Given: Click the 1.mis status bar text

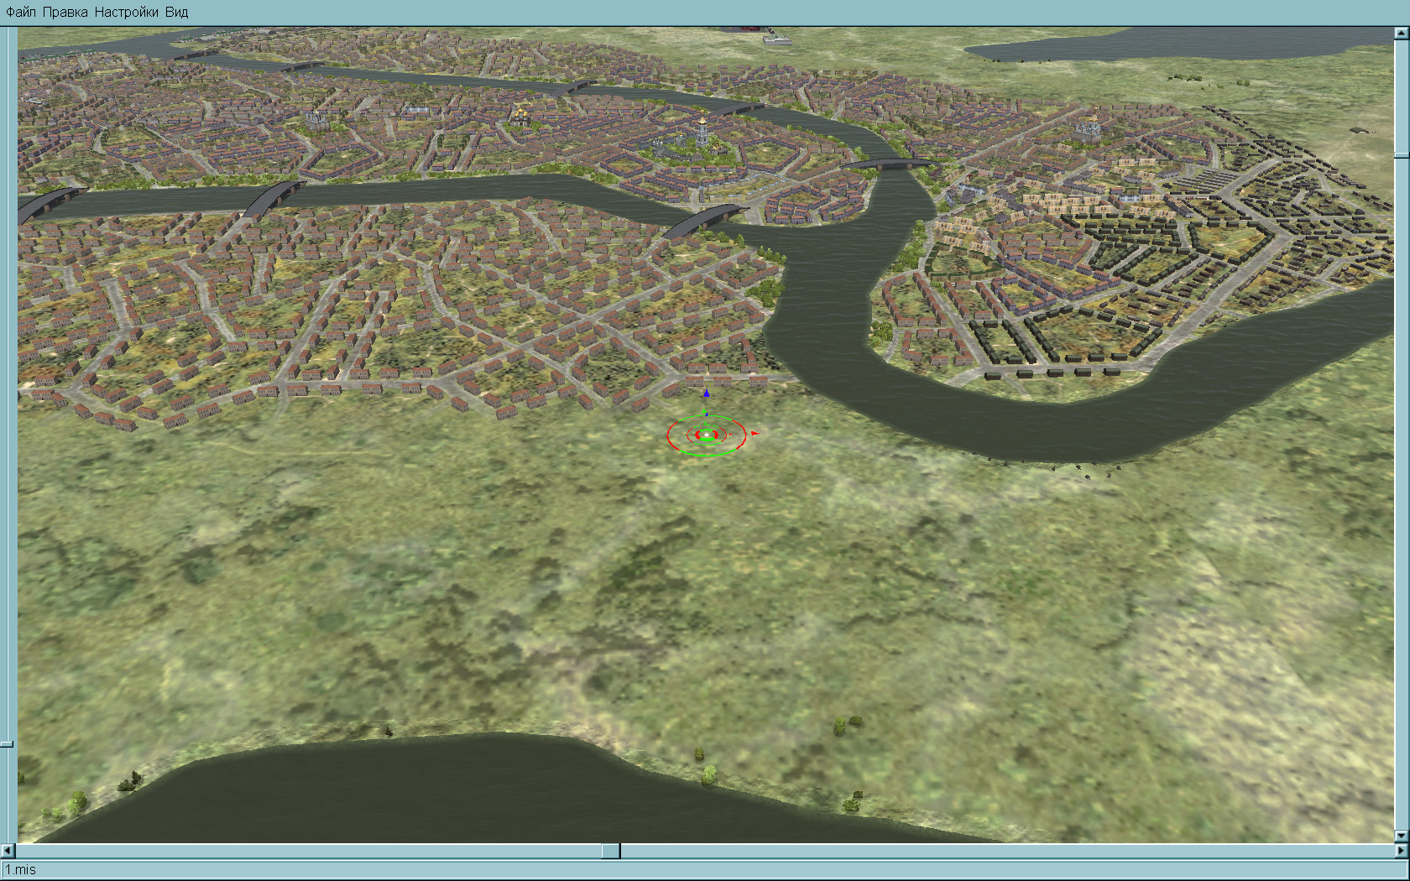Looking at the screenshot, I should coord(21,870).
